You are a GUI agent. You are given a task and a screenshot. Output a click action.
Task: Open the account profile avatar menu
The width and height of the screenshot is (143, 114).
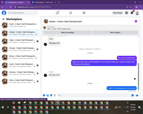pos(137,13)
